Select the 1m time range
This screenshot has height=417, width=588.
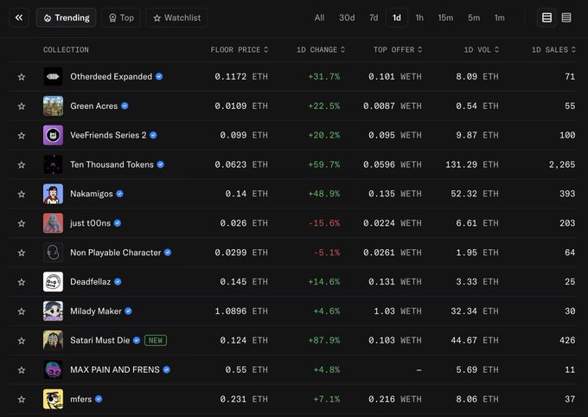point(500,17)
